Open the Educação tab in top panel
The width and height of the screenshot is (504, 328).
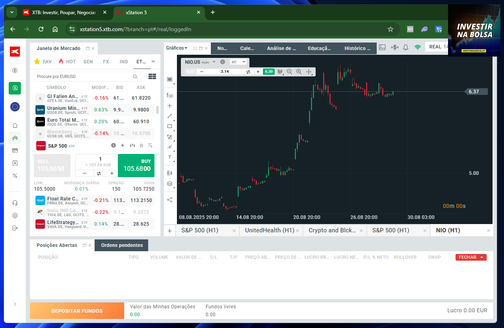click(319, 48)
